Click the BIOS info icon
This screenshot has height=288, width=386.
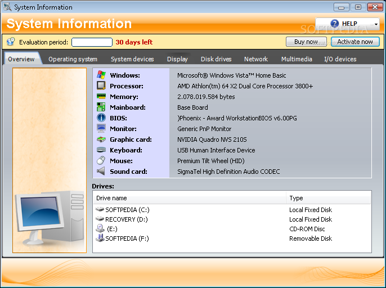coord(101,118)
